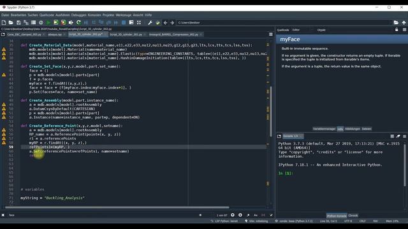Open the Suchen menu
408x229 pixels.
pos(33,15)
